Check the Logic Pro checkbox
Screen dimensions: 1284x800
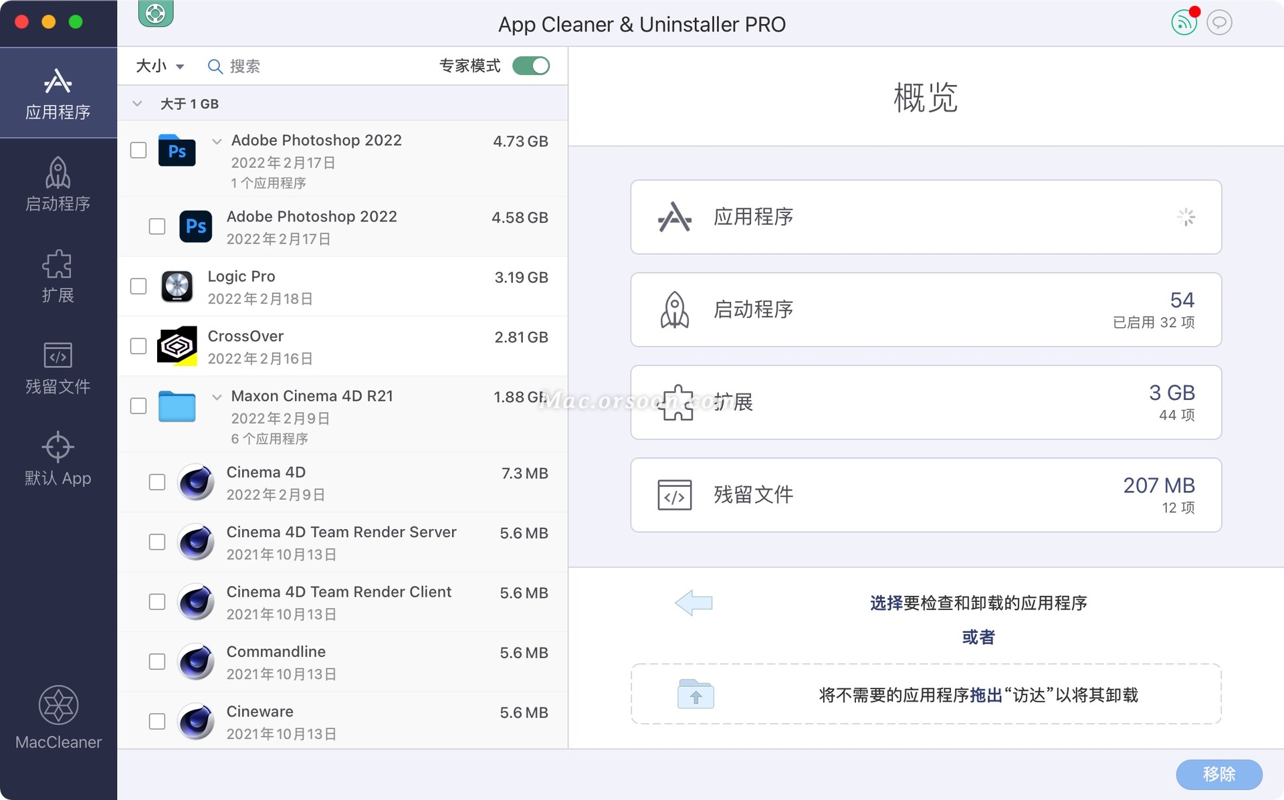pos(138,286)
